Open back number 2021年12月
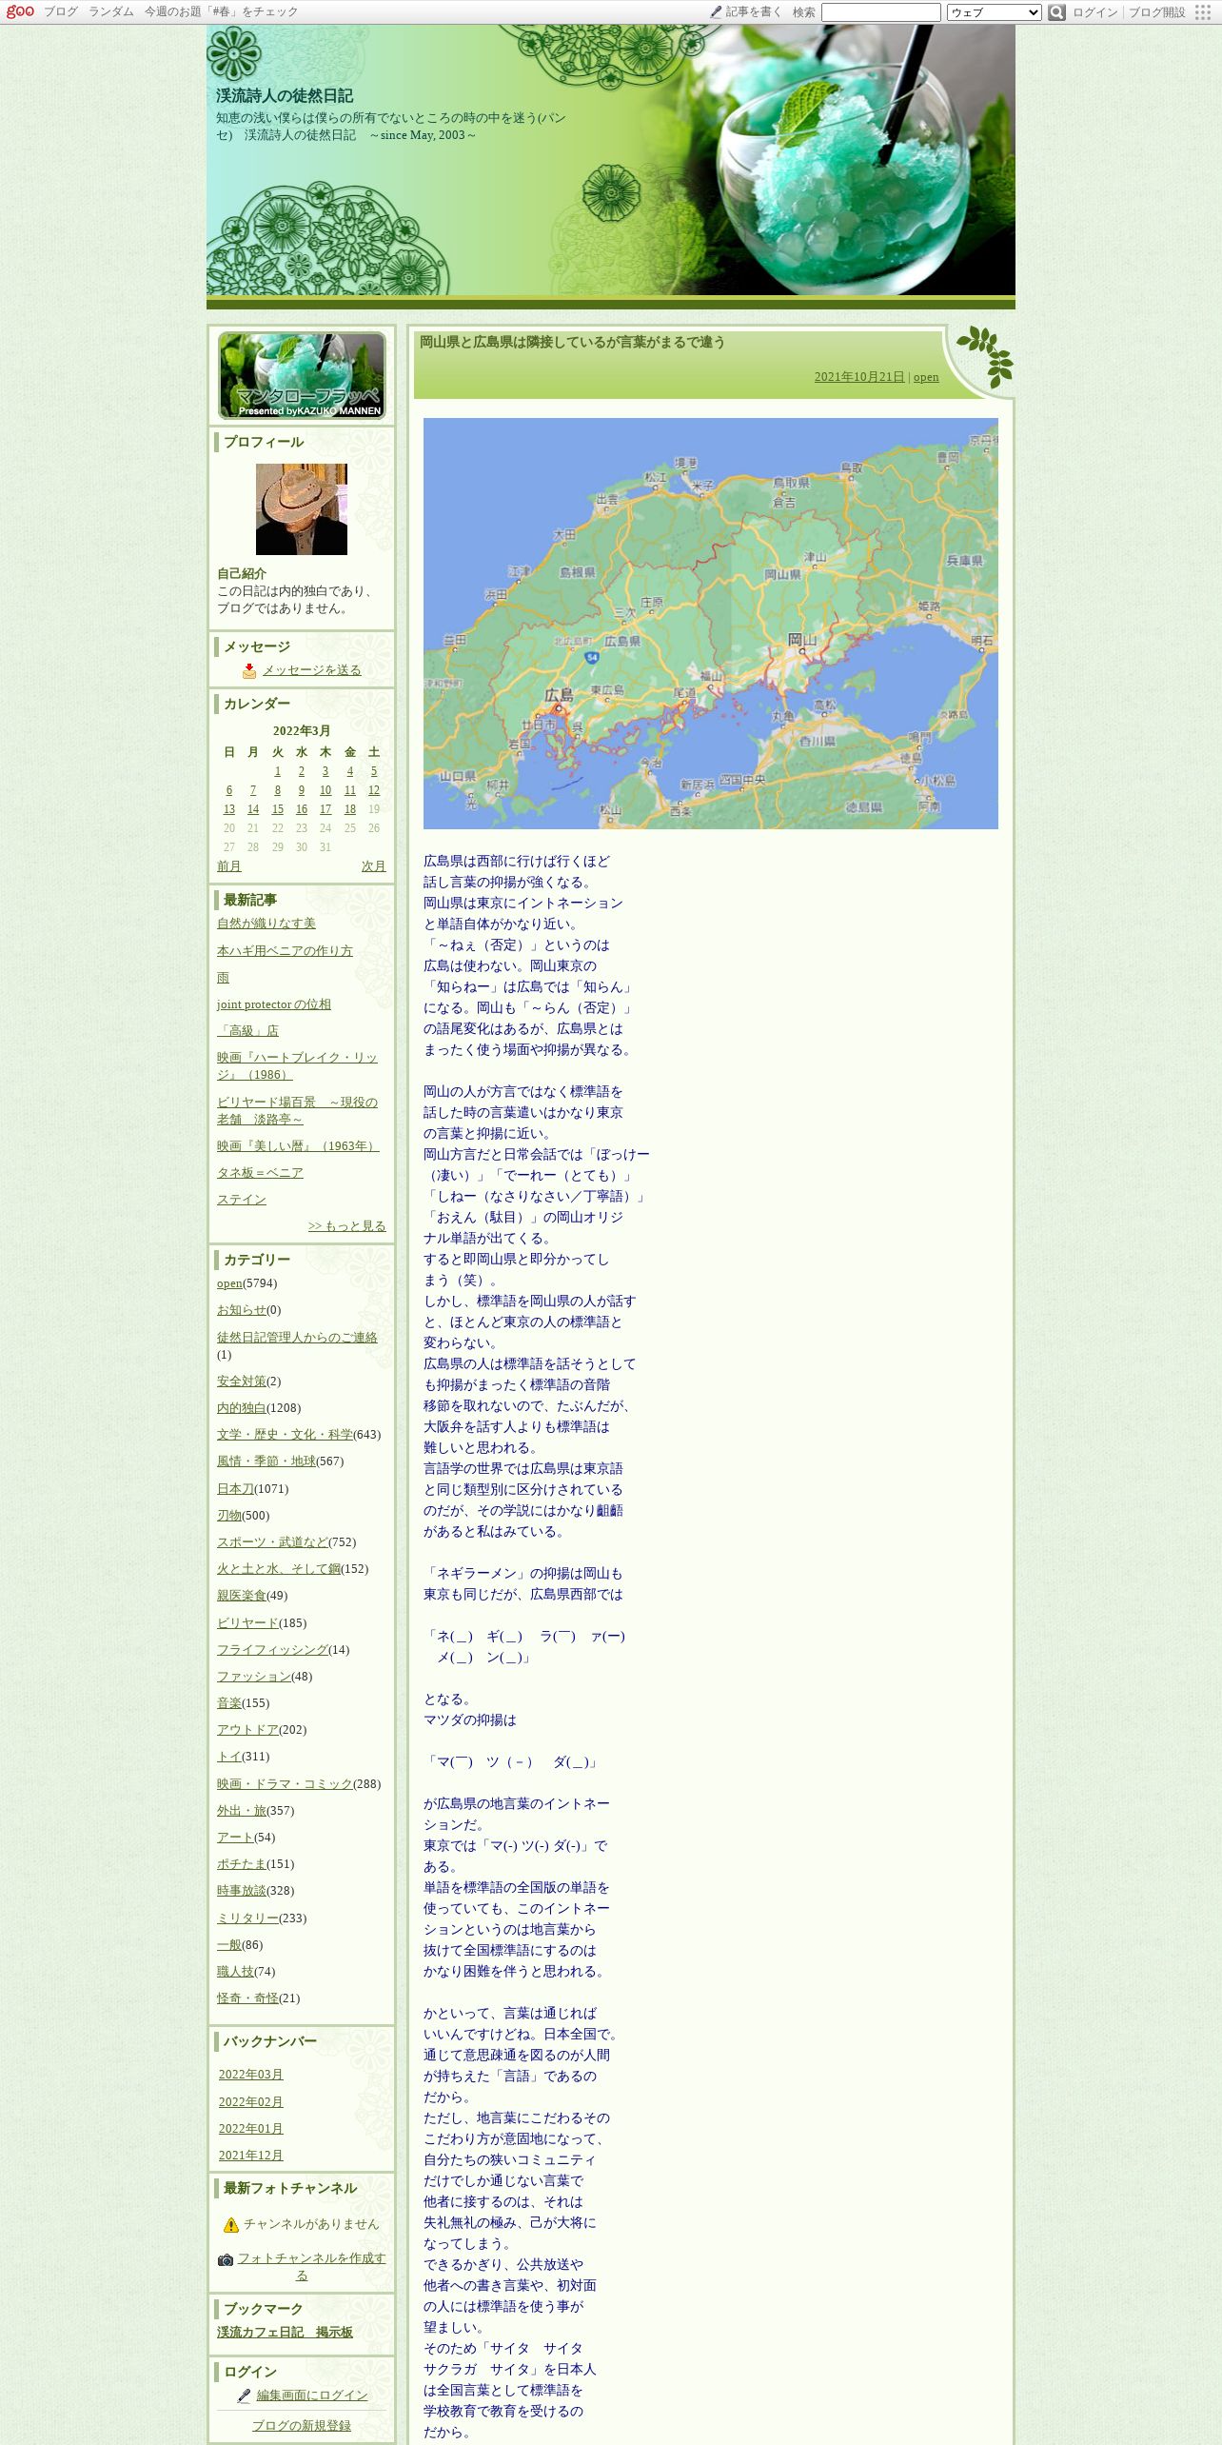 click(251, 2156)
